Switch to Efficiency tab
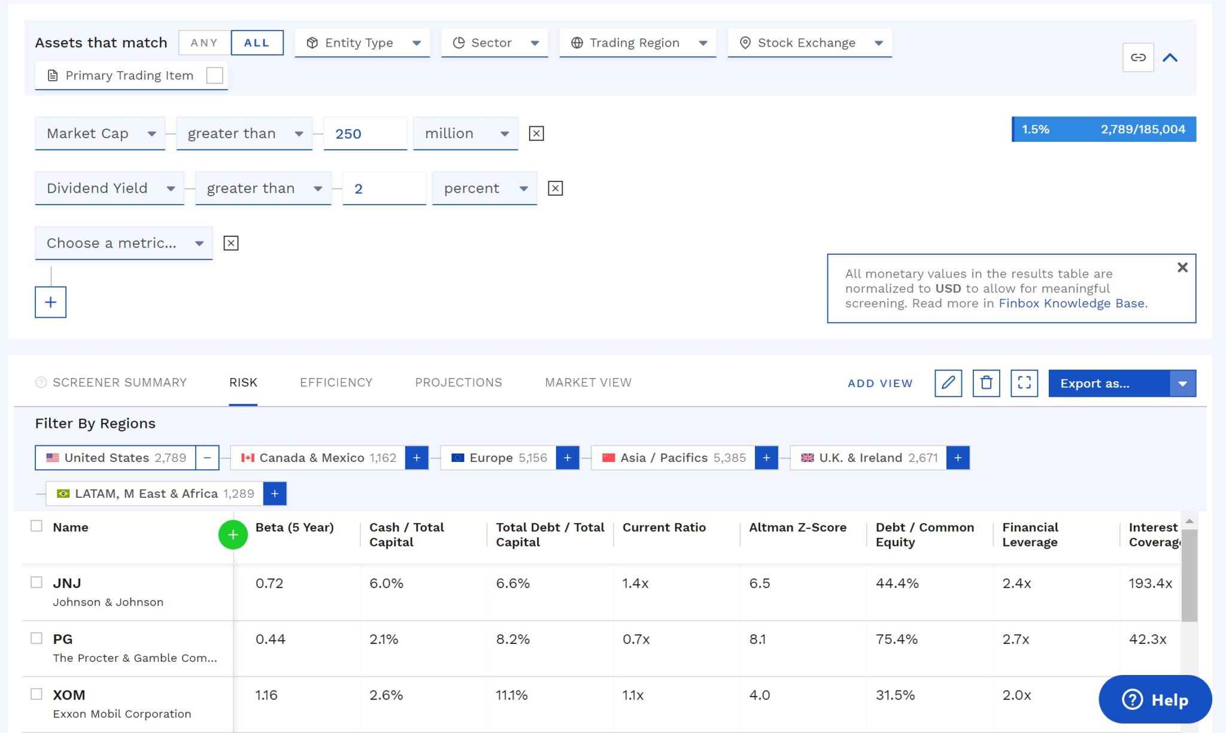Image resolution: width=1226 pixels, height=733 pixels. tap(336, 382)
